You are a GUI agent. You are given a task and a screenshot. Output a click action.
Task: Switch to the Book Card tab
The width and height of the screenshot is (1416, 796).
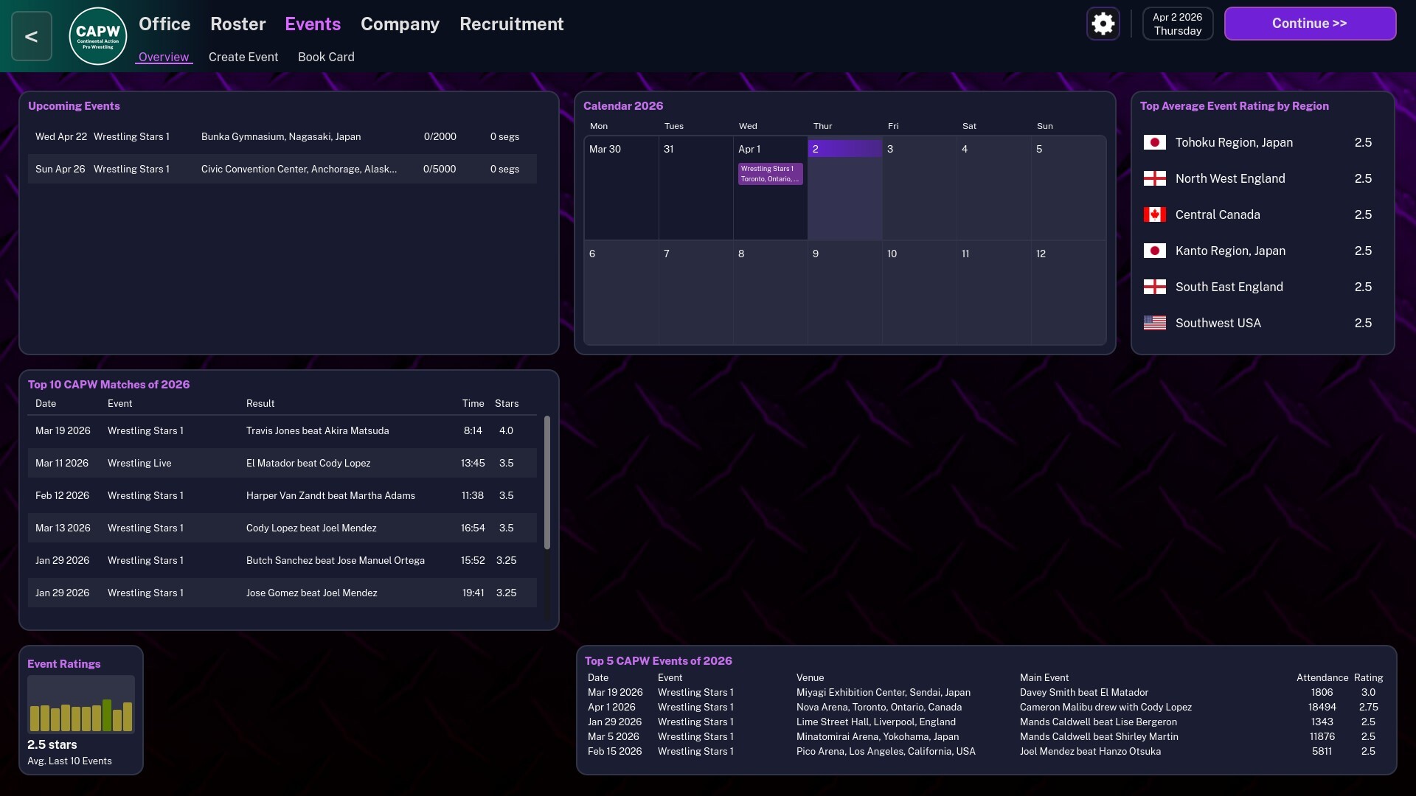(x=326, y=57)
